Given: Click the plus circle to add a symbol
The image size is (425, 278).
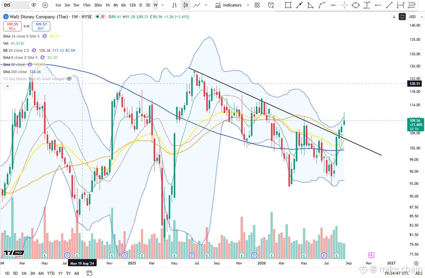Looking at the screenshot, I should [45, 5].
